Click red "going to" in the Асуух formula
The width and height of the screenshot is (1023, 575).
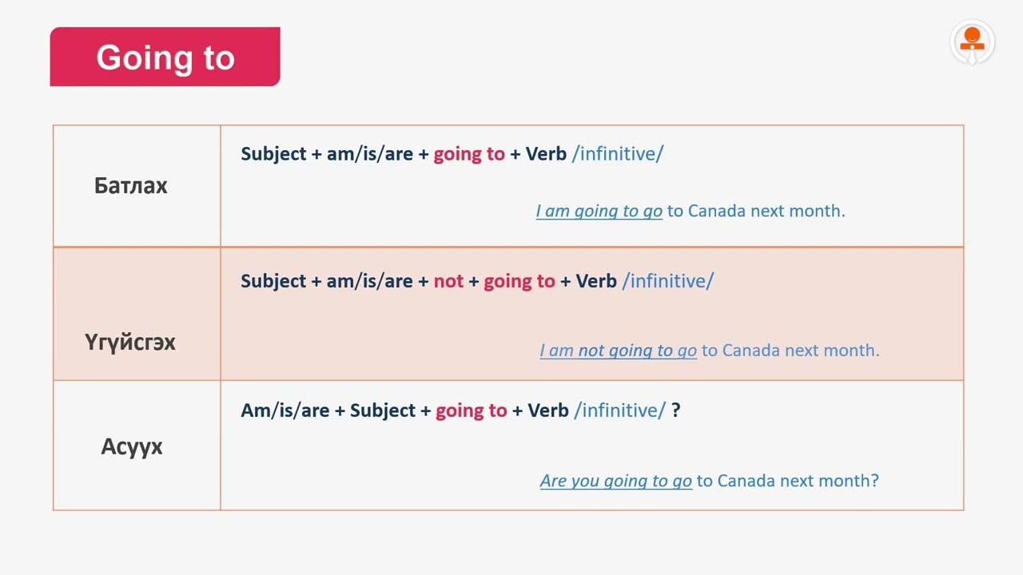(471, 410)
